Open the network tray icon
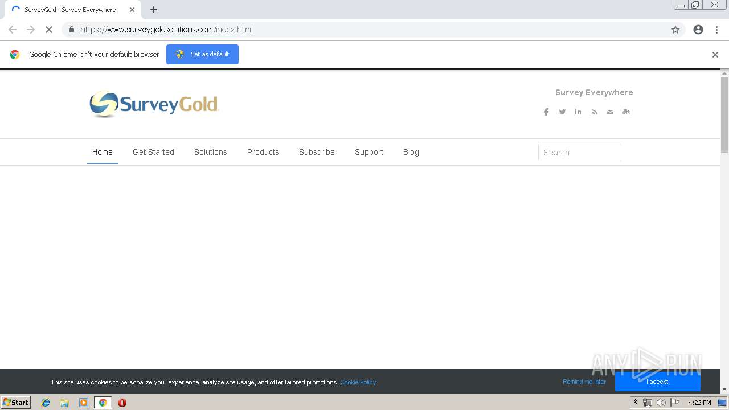The image size is (729, 410). 648,403
